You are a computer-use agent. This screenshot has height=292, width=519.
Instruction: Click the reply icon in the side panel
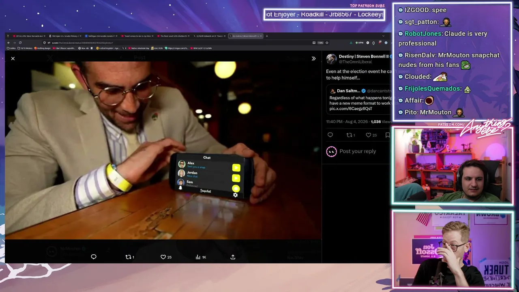pyautogui.click(x=330, y=135)
